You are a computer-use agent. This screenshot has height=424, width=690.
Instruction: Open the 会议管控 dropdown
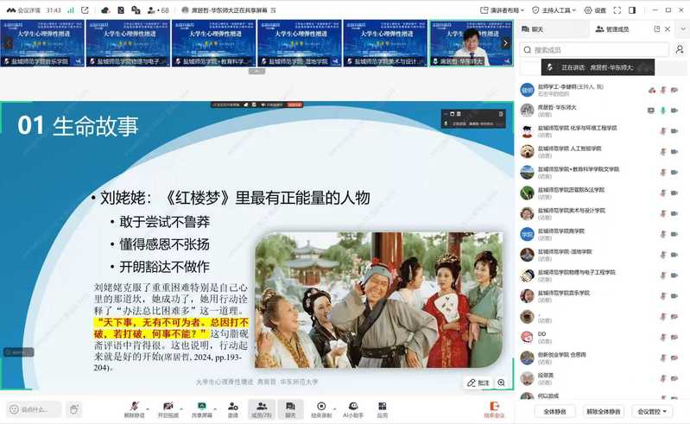(650, 412)
